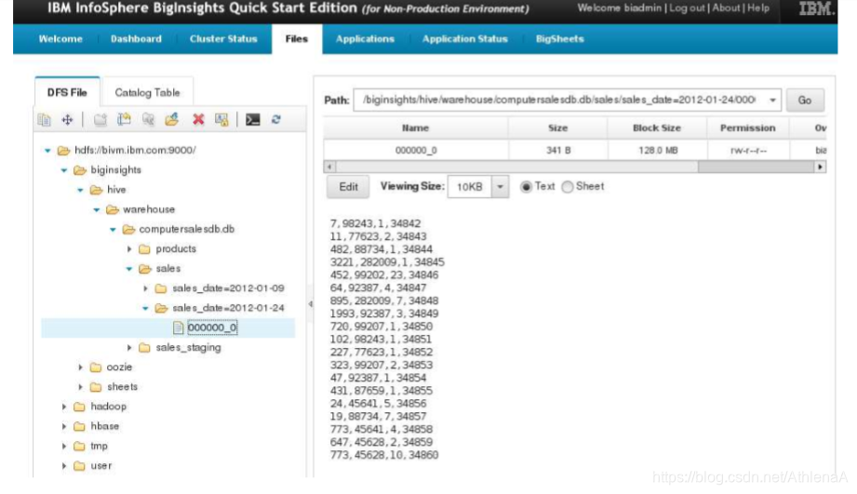Expand the products folder node
This screenshot has width=857, height=494.
pyautogui.click(x=129, y=249)
